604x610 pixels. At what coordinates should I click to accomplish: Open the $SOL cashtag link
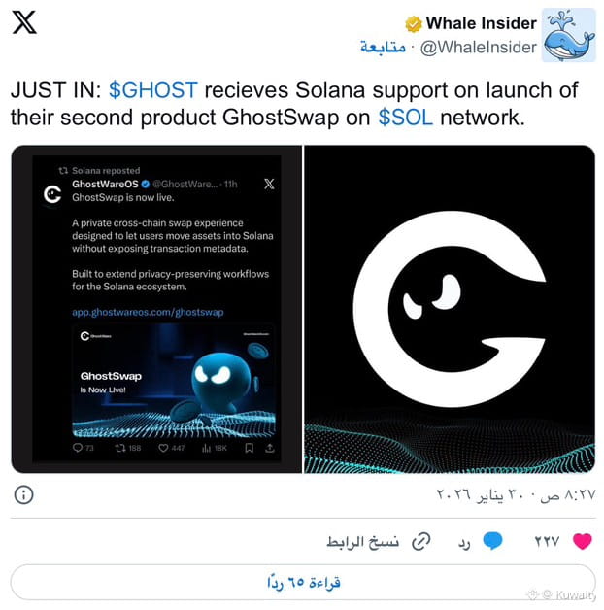(x=405, y=118)
